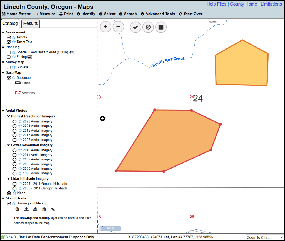Image resolution: width=285 pixels, height=241 pixels.
Task: Select the None imagery radio button
Action: click(9, 193)
